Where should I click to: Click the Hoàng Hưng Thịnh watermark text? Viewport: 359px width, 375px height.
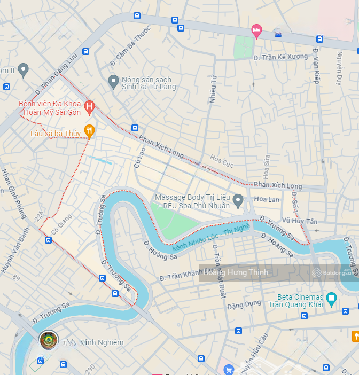[x=236, y=272]
